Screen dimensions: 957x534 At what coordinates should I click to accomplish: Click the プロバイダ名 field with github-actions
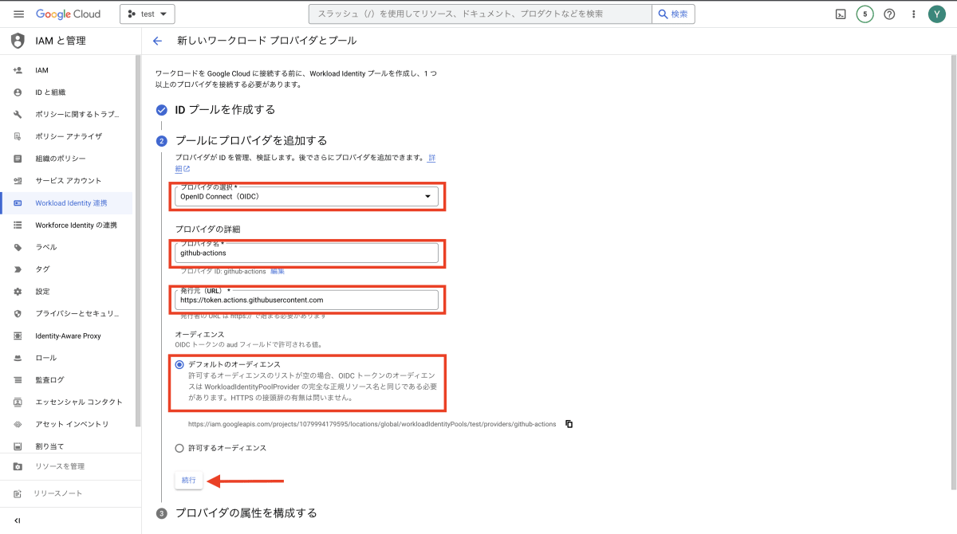pyautogui.click(x=306, y=253)
